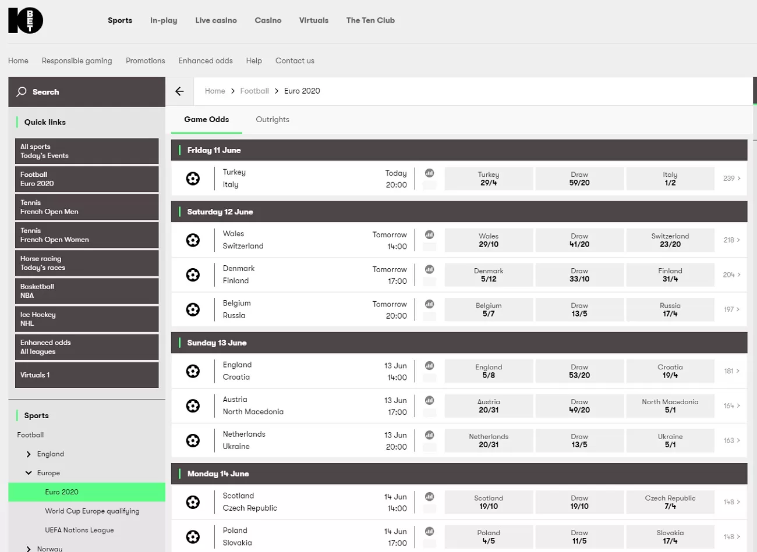
Task: Open Responsible gaming link
Action: (x=77, y=60)
